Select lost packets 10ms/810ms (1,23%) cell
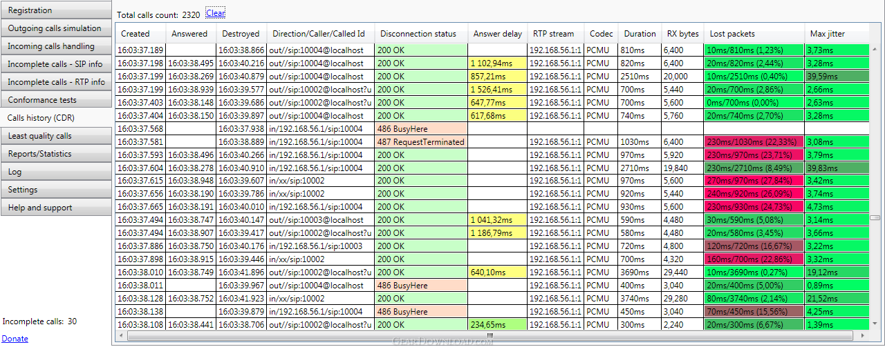 [x=754, y=50]
